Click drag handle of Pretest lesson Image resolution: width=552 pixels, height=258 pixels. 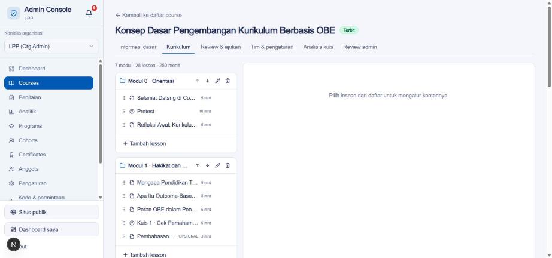[123, 111]
